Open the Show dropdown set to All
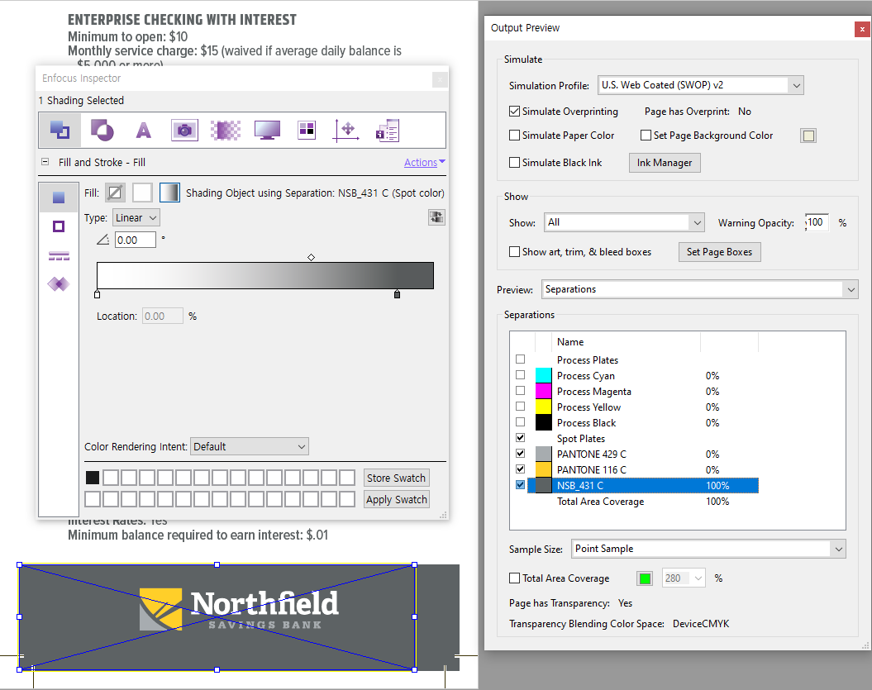The height and width of the screenshot is (690, 872). coord(624,222)
